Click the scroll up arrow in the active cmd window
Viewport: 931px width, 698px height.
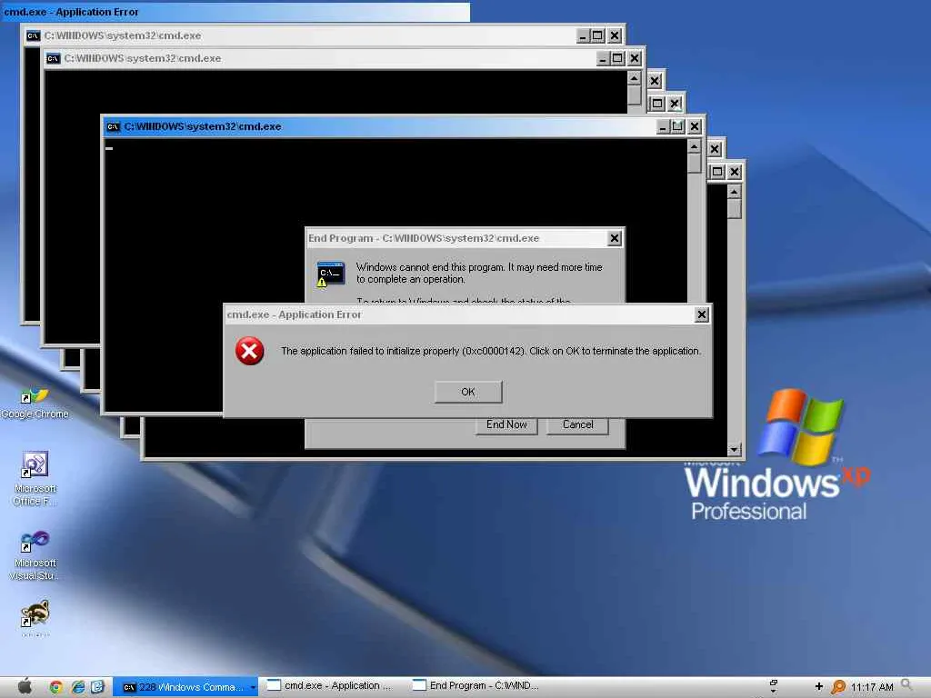[694, 146]
